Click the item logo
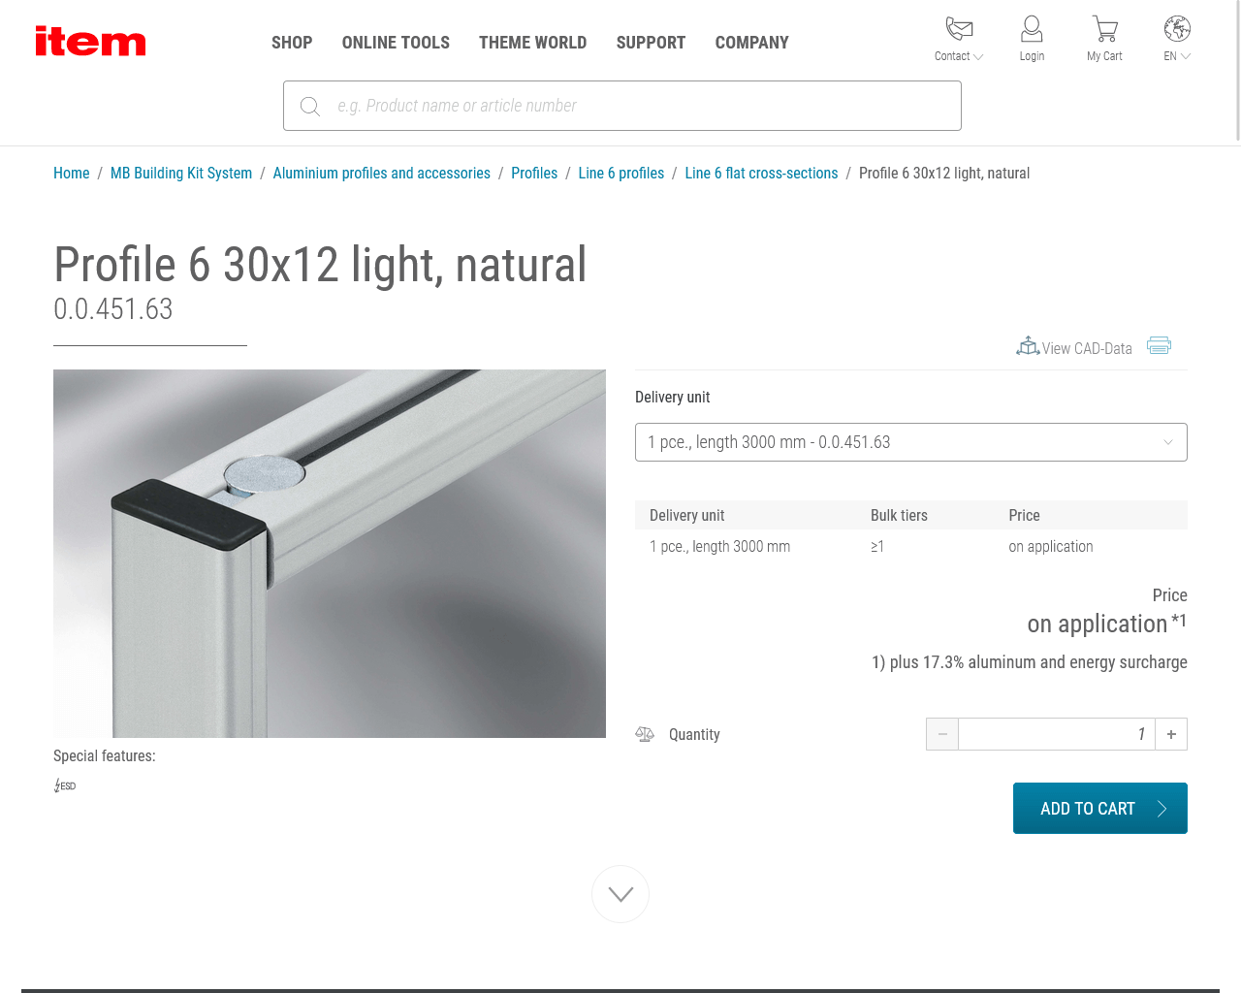 (90, 41)
